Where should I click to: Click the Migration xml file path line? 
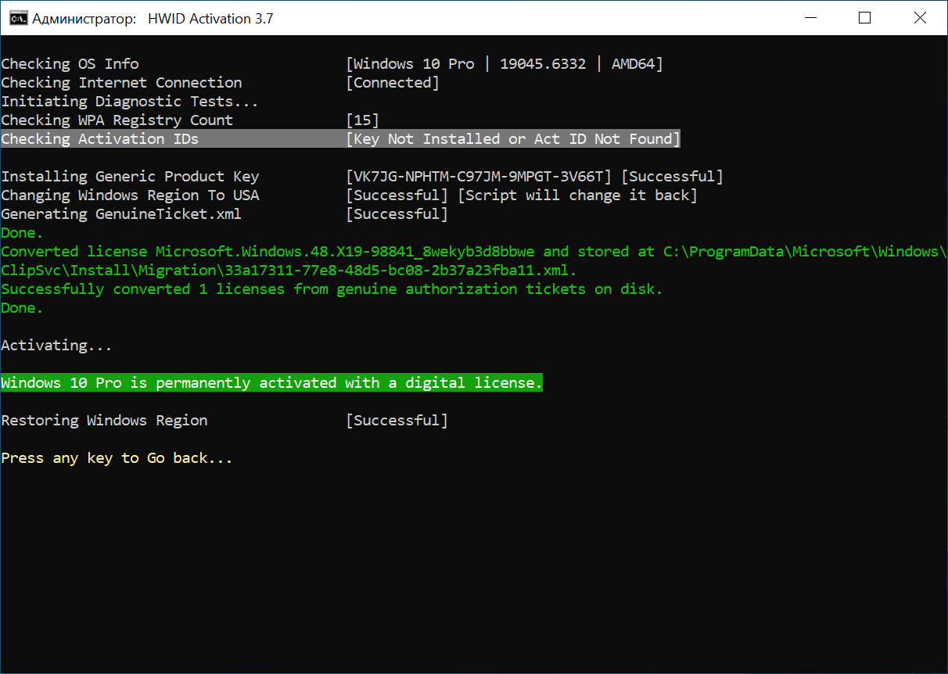(289, 271)
